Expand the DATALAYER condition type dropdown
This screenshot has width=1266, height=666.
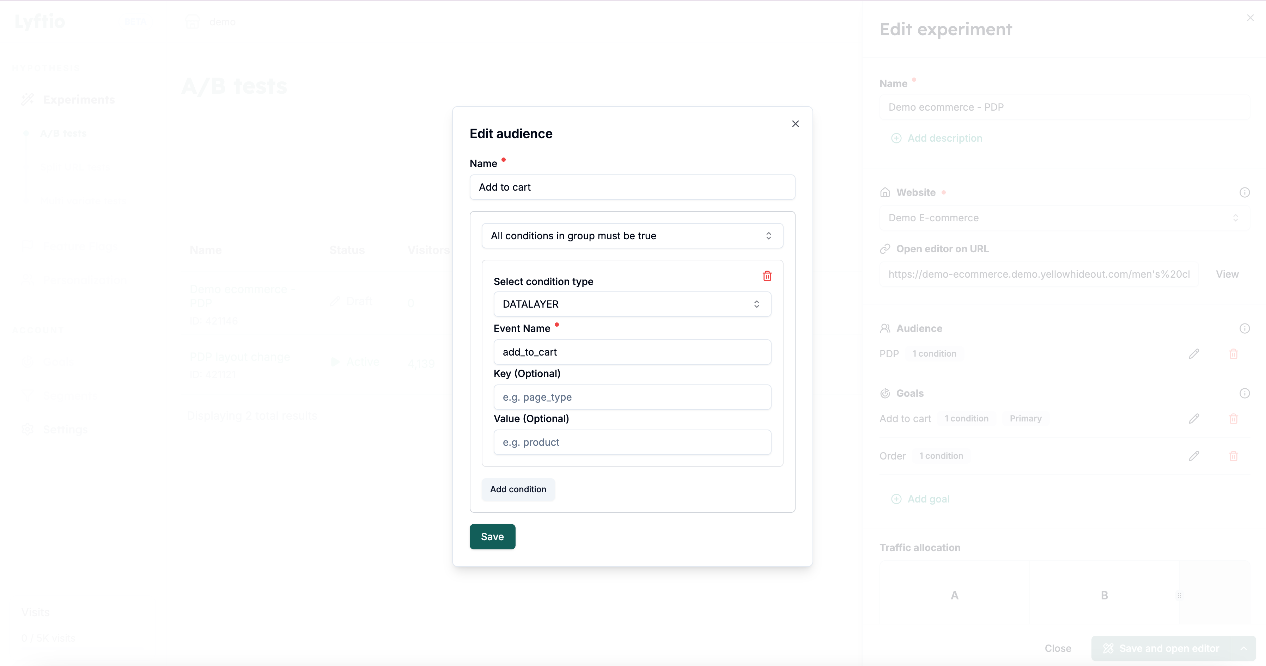(632, 304)
